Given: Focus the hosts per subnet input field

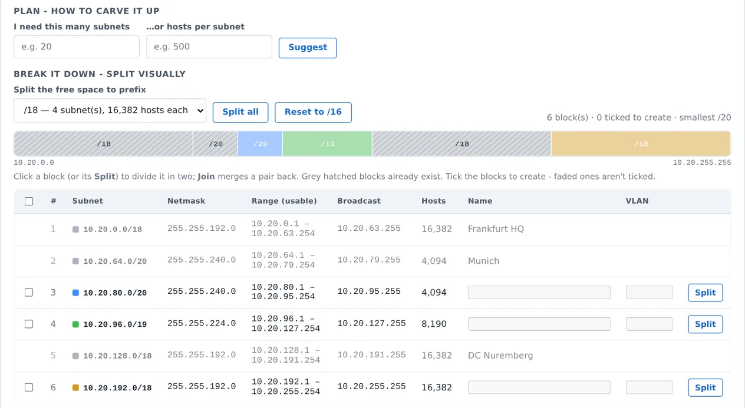Looking at the screenshot, I should pos(209,47).
